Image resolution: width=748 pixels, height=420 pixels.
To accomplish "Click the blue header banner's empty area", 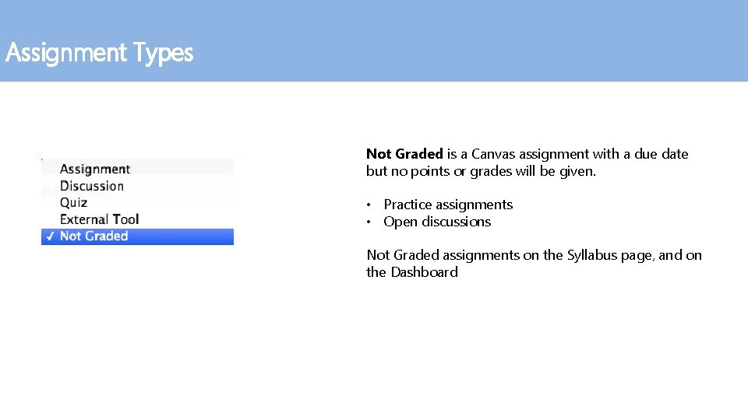I will point(467,40).
